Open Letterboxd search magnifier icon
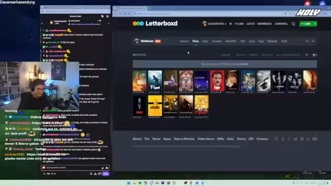The image size is (331, 186). point(293,24)
